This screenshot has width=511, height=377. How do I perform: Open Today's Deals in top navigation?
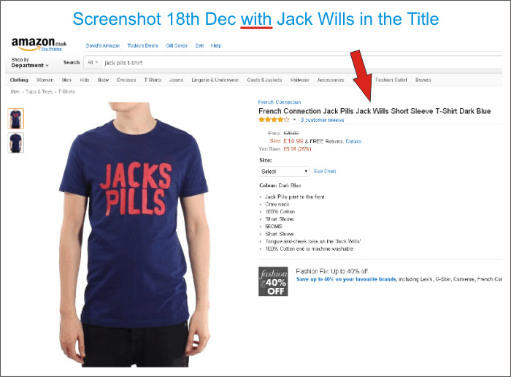tap(142, 45)
